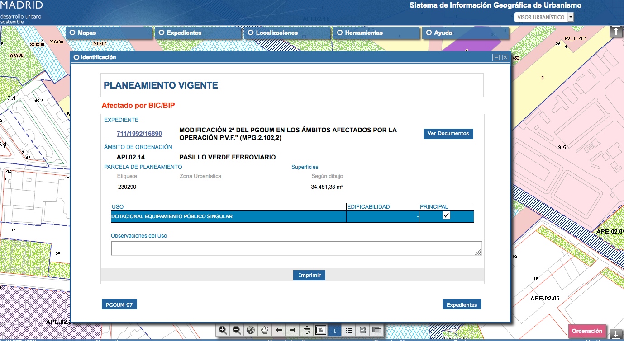Viewport: 624px width, 341px height.
Task: Open expediente link 711/1992/16890
Action: pos(139,134)
